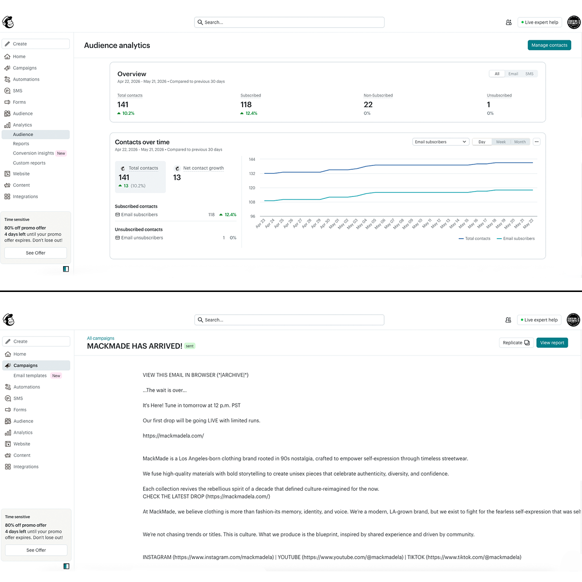
Task: Open SMS icon in campaign page sidebar
Action: [x=8, y=398]
